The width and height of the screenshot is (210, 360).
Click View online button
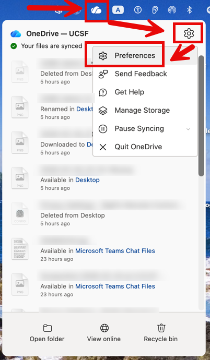pos(104,333)
